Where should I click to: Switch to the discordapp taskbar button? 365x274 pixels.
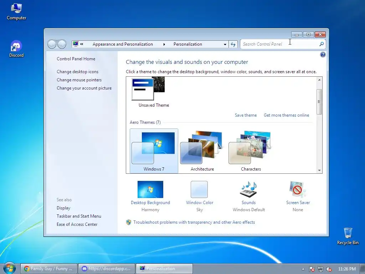pyautogui.click(x=107, y=269)
